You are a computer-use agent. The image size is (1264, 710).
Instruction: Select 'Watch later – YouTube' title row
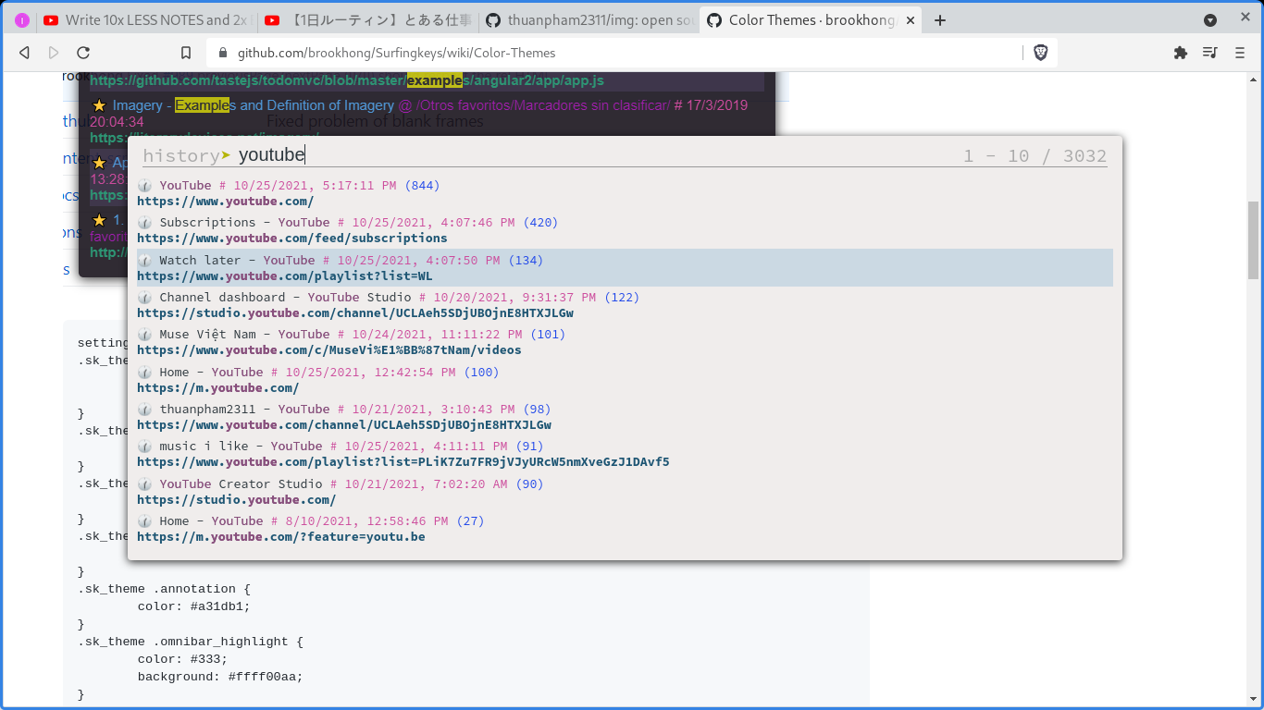pyautogui.click(x=237, y=261)
